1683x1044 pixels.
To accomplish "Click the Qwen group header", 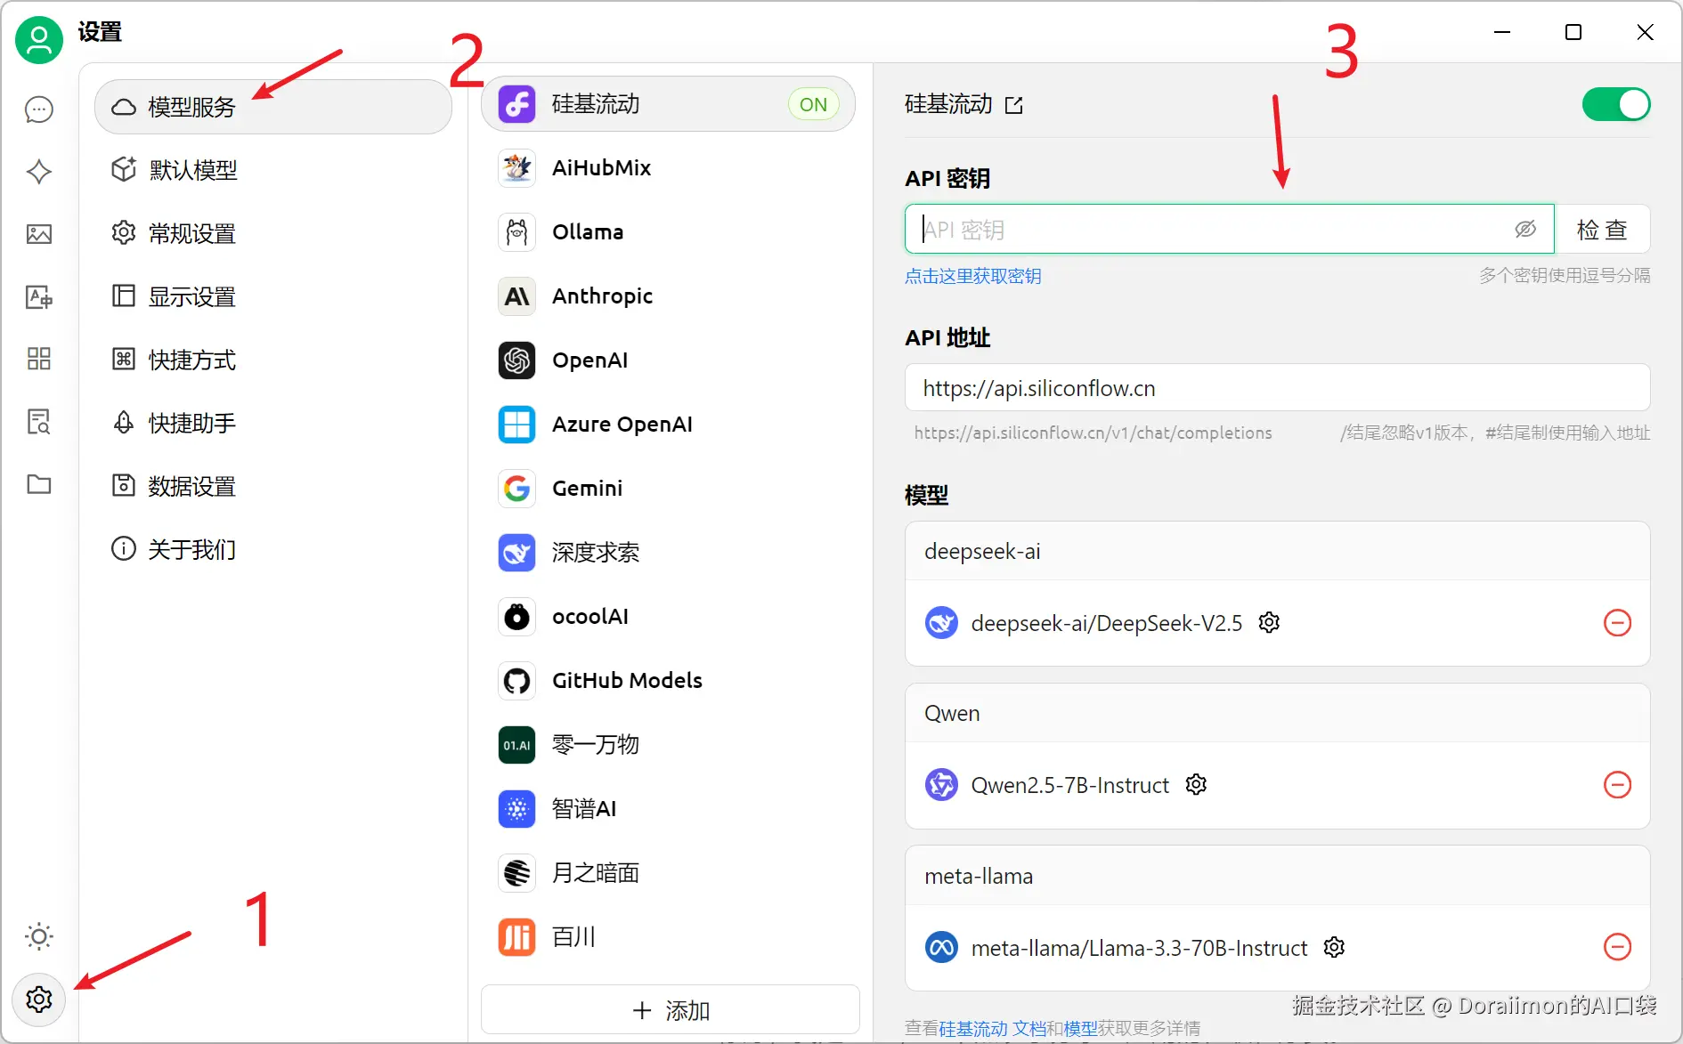I will point(1277,714).
